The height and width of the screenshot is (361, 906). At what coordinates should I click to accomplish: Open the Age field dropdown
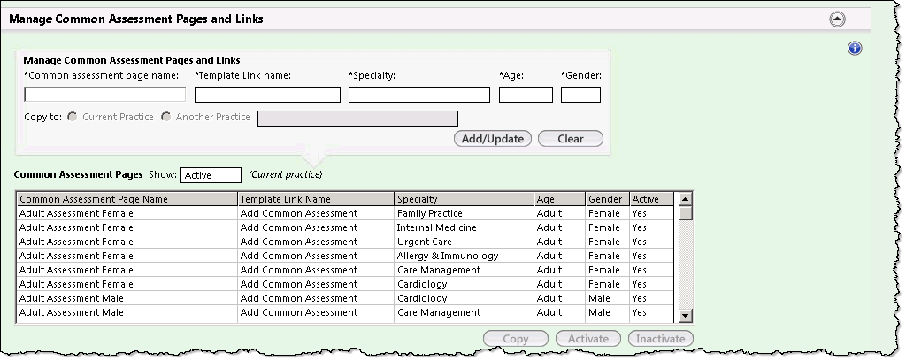(x=526, y=95)
